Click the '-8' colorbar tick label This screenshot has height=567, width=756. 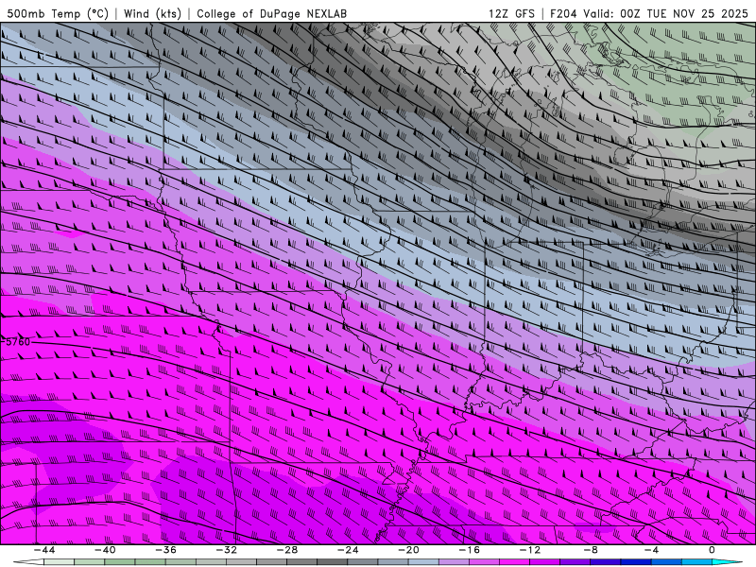[590, 550]
